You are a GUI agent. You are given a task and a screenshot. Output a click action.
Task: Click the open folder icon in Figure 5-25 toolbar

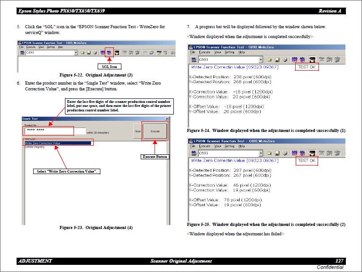(x=269, y=153)
